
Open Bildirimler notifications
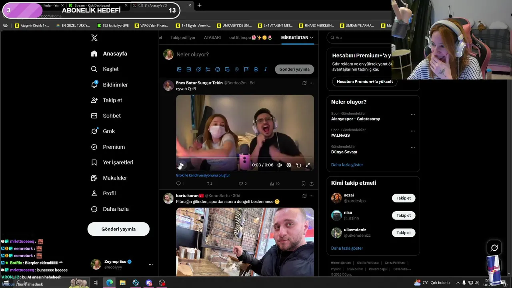click(109, 85)
